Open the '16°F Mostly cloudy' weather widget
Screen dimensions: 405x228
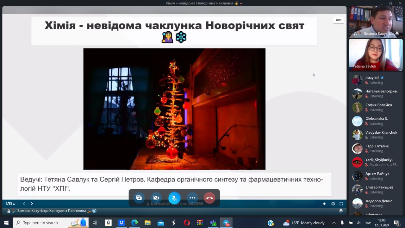point(304,223)
